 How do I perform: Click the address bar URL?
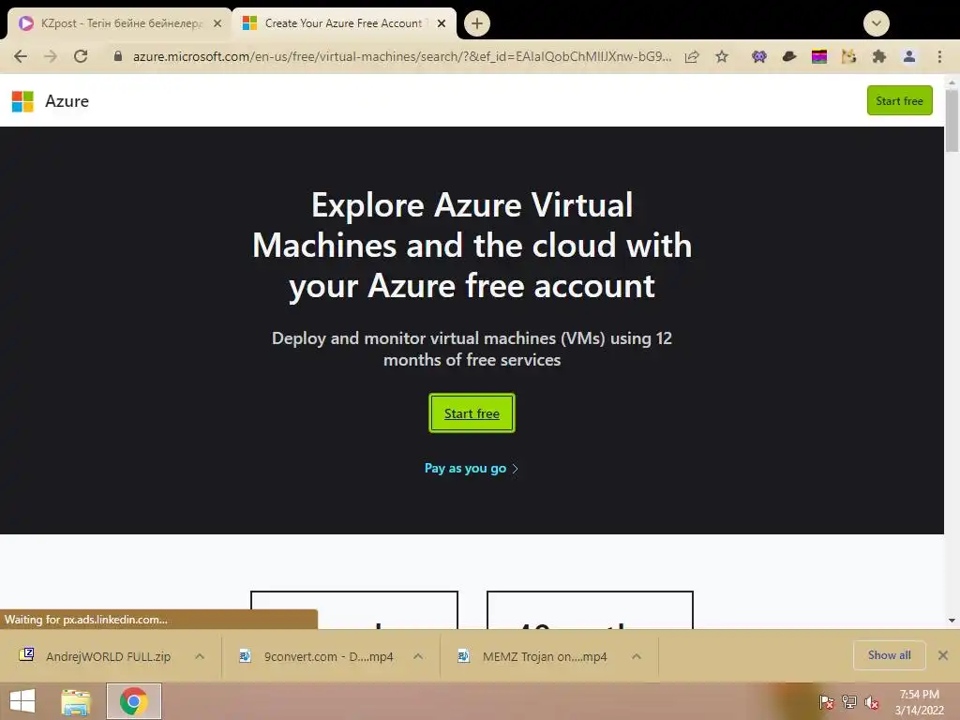402,57
